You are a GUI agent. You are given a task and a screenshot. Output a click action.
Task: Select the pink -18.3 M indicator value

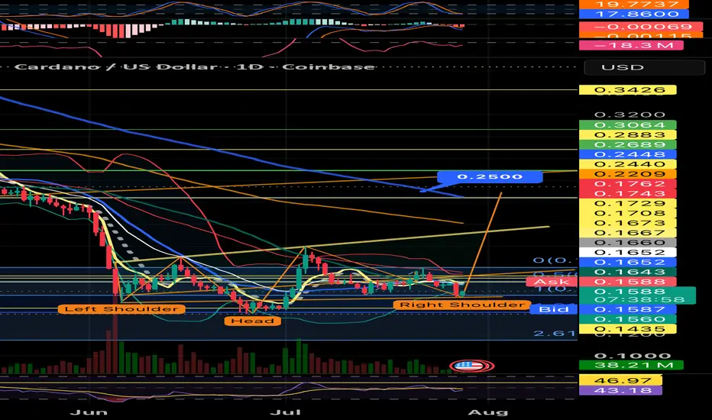631,45
